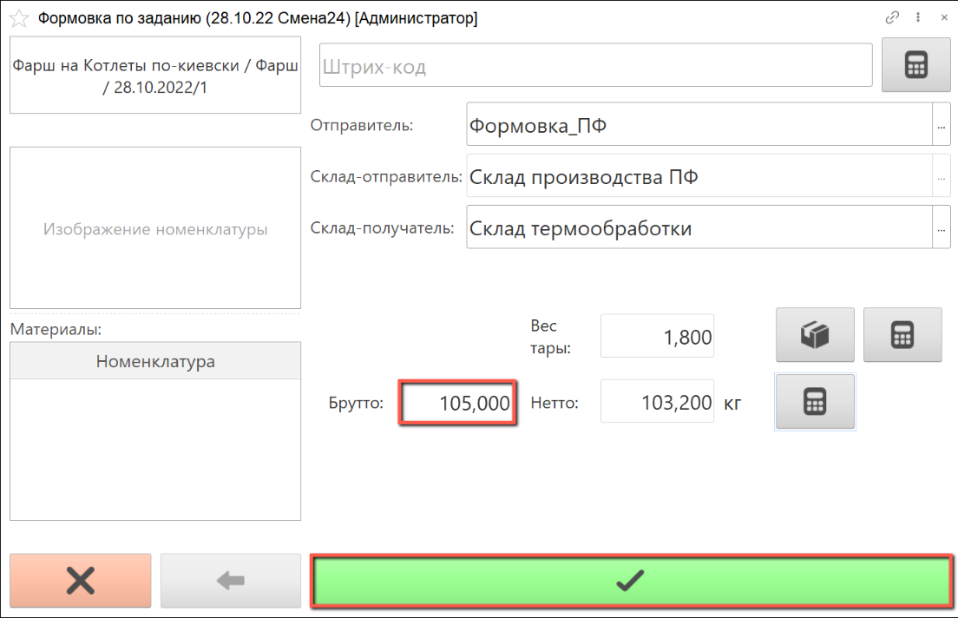
Task: Open calculator next to tare weight
Action: (902, 335)
